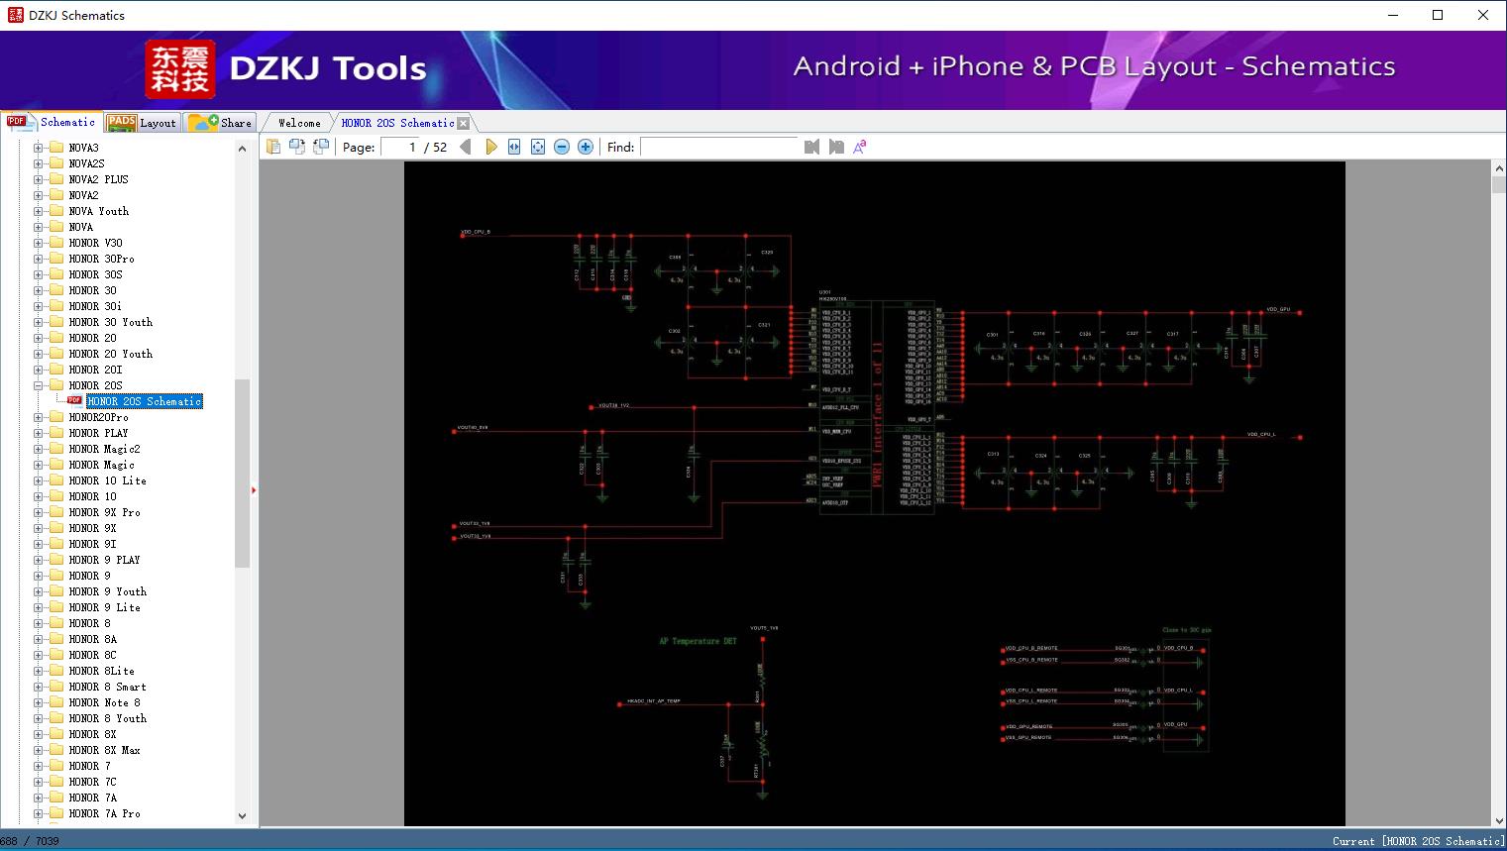Click the find next icon

pyautogui.click(x=836, y=147)
